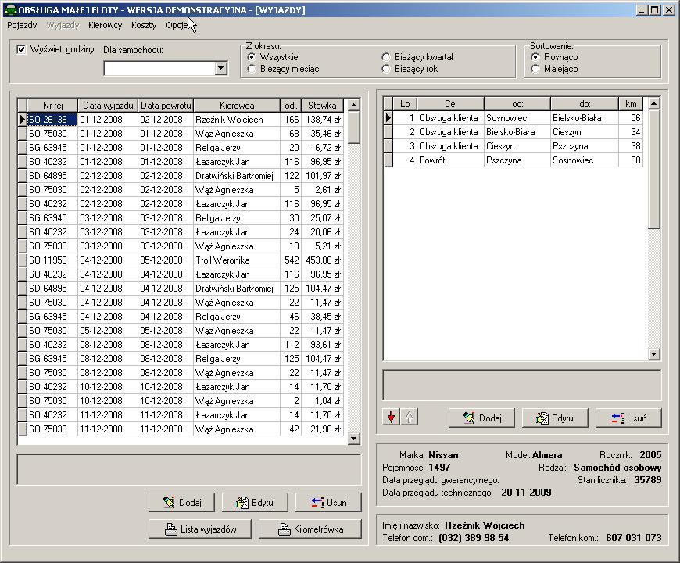
Task: Toggle the Wyświetl godziny checkbox
Action: click(21, 49)
